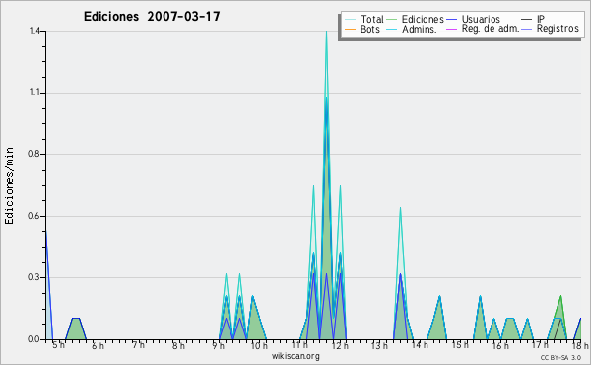
Task: Click the CC BY-SA 3.0 license text
Action: (560, 357)
